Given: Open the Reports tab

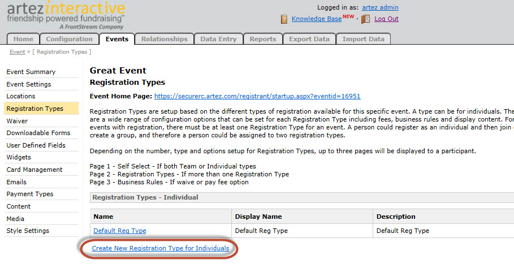Looking at the screenshot, I should pos(263,39).
